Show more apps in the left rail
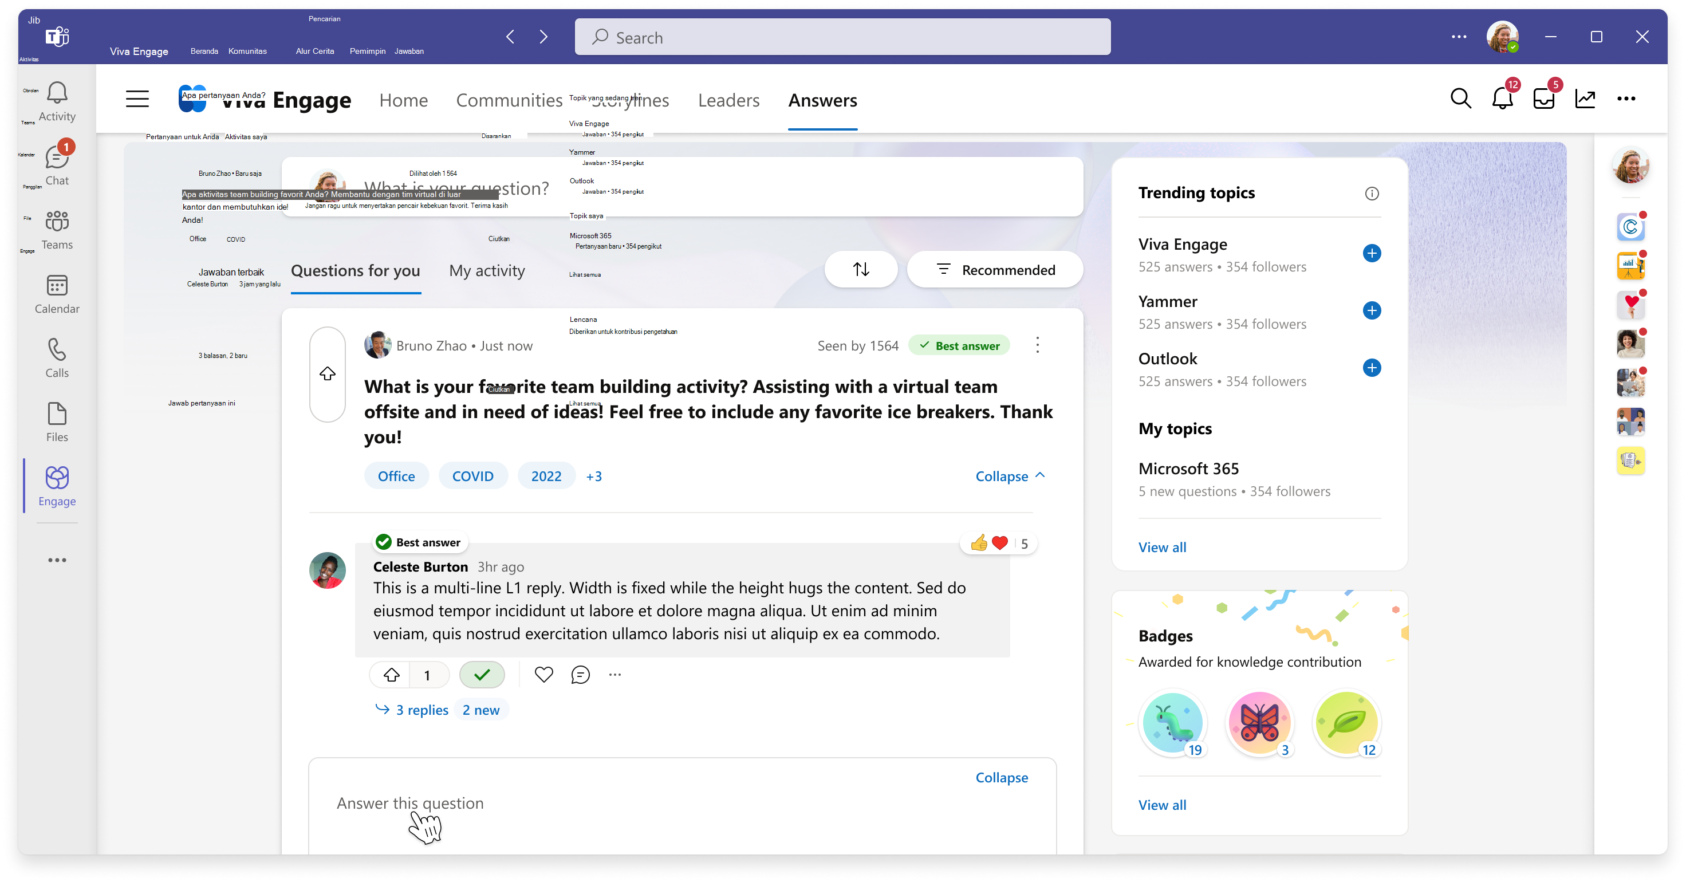This screenshot has height=882, width=1686. (57, 560)
